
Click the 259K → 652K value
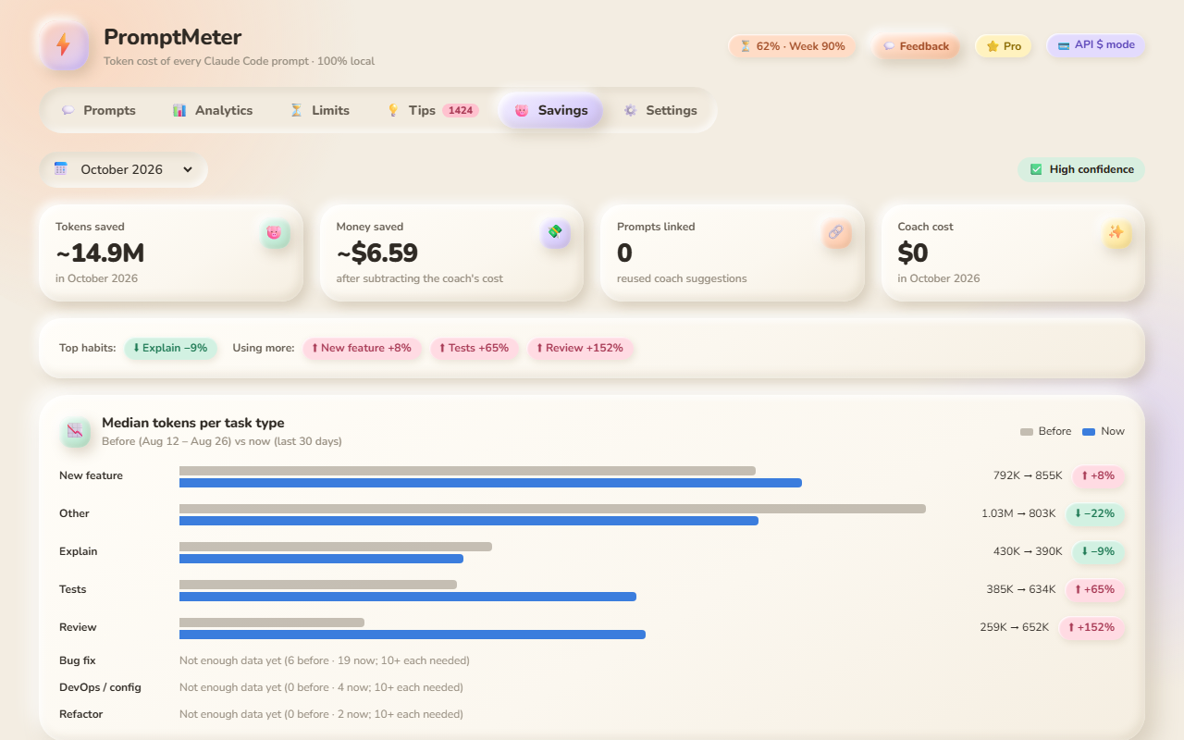[1015, 627]
